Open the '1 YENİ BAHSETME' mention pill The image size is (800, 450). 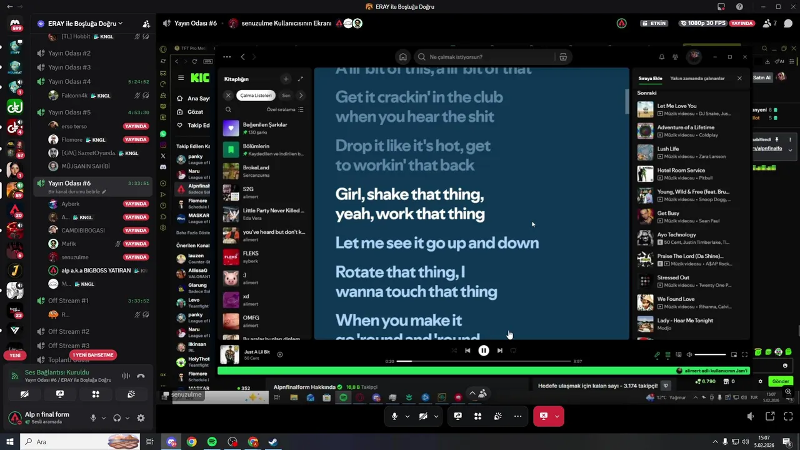pyautogui.click(x=93, y=355)
